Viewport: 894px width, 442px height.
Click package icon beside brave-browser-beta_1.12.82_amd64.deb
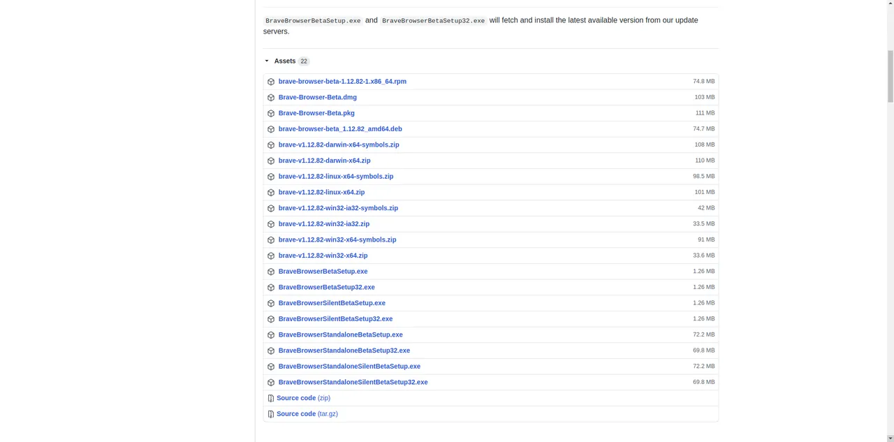271,129
